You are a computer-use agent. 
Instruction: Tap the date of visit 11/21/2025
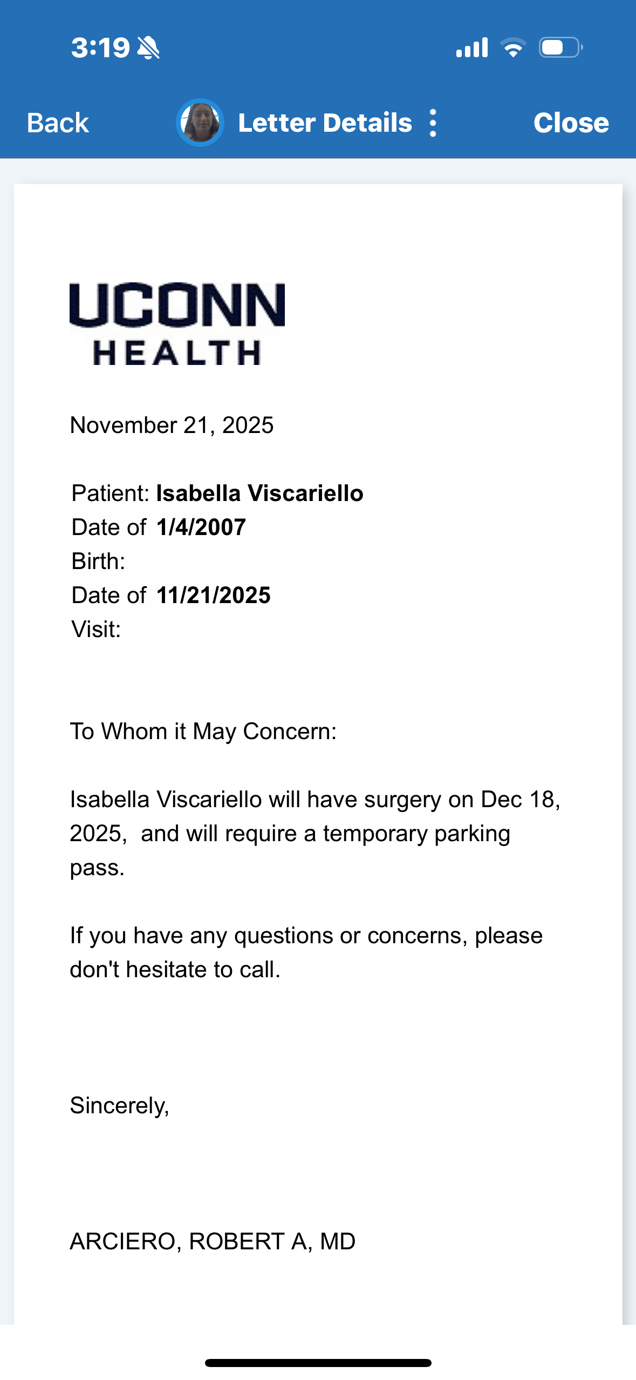[x=214, y=596]
